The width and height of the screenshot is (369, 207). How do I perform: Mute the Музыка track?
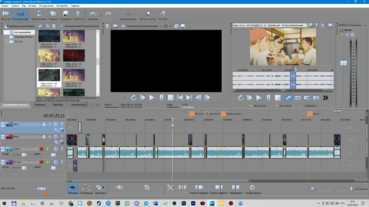pyautogui.click(x=56, y=162)
